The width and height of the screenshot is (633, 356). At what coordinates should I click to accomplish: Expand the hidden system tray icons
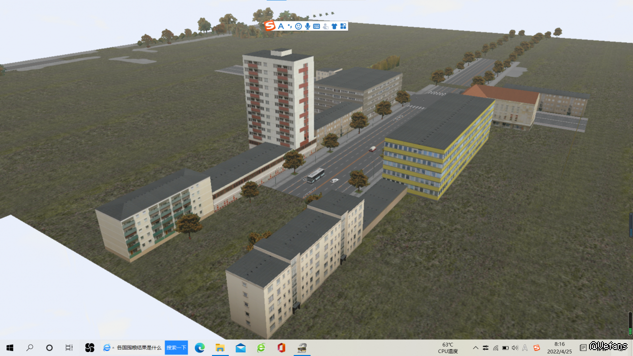click(475, 348)
